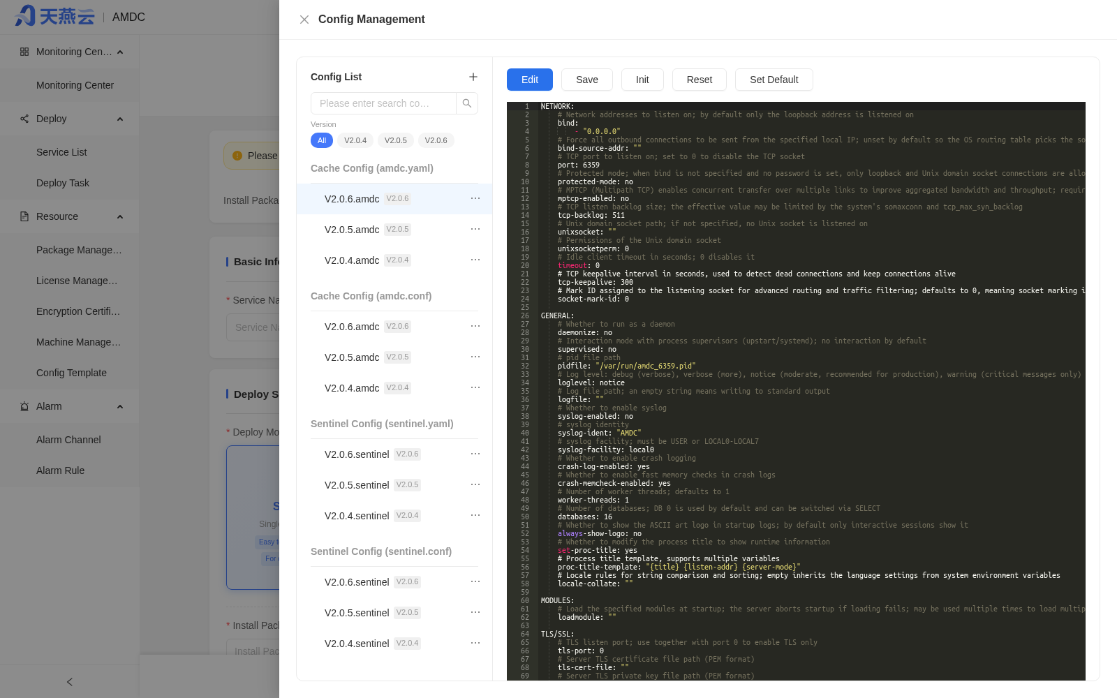Click editor line 'databases: 16'
The image size is (1117, 698).
click(584, 517)
